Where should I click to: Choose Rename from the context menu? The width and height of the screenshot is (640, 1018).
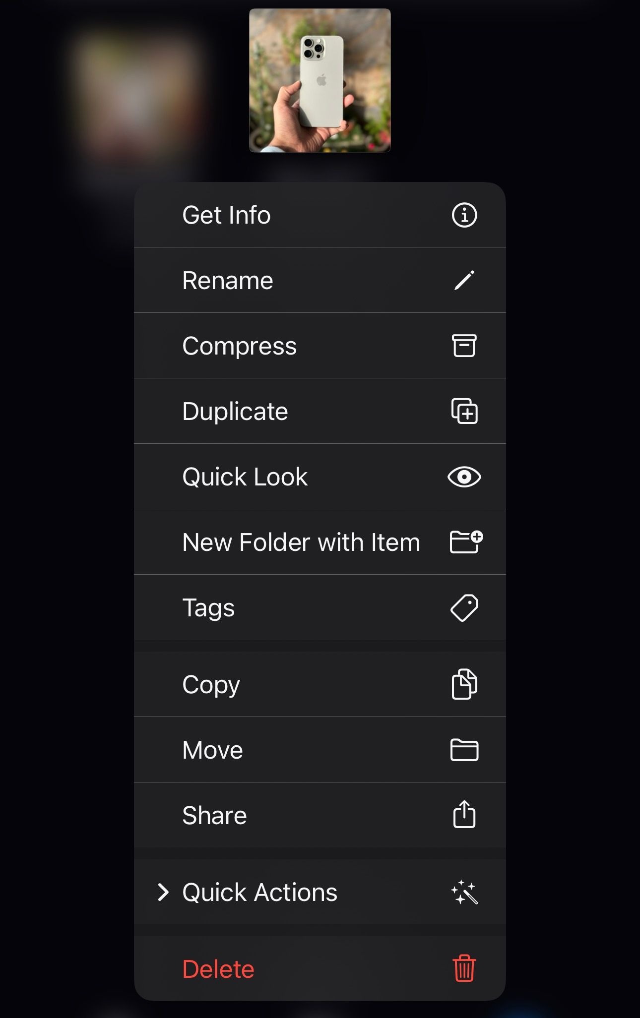tap(320, 280)
